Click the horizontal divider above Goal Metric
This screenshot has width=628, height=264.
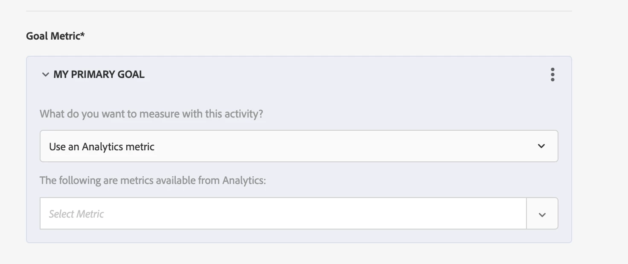pos(299,11)
